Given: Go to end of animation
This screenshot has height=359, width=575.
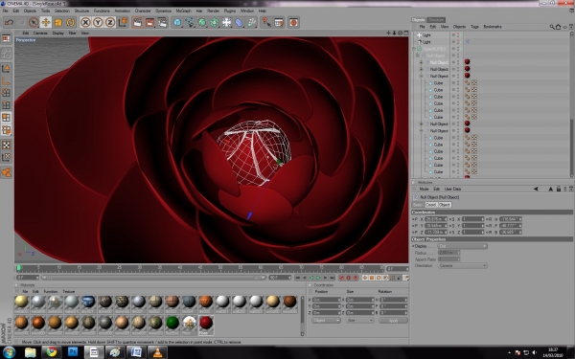Looking at the screenshot, I should [332, 278].
